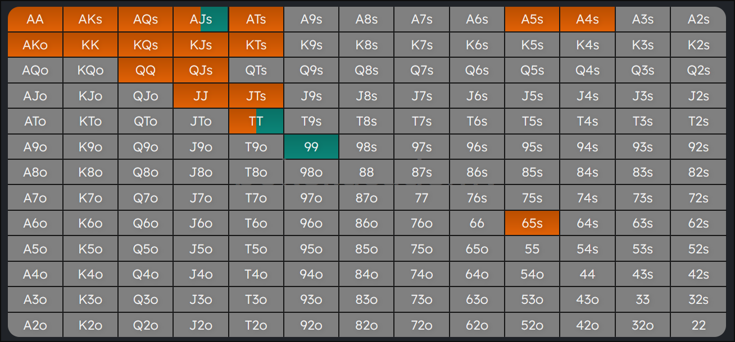Select the 22 pocket deuces cell
The height and width of the screenshot is (342, 735).
[x=698, y=325]
